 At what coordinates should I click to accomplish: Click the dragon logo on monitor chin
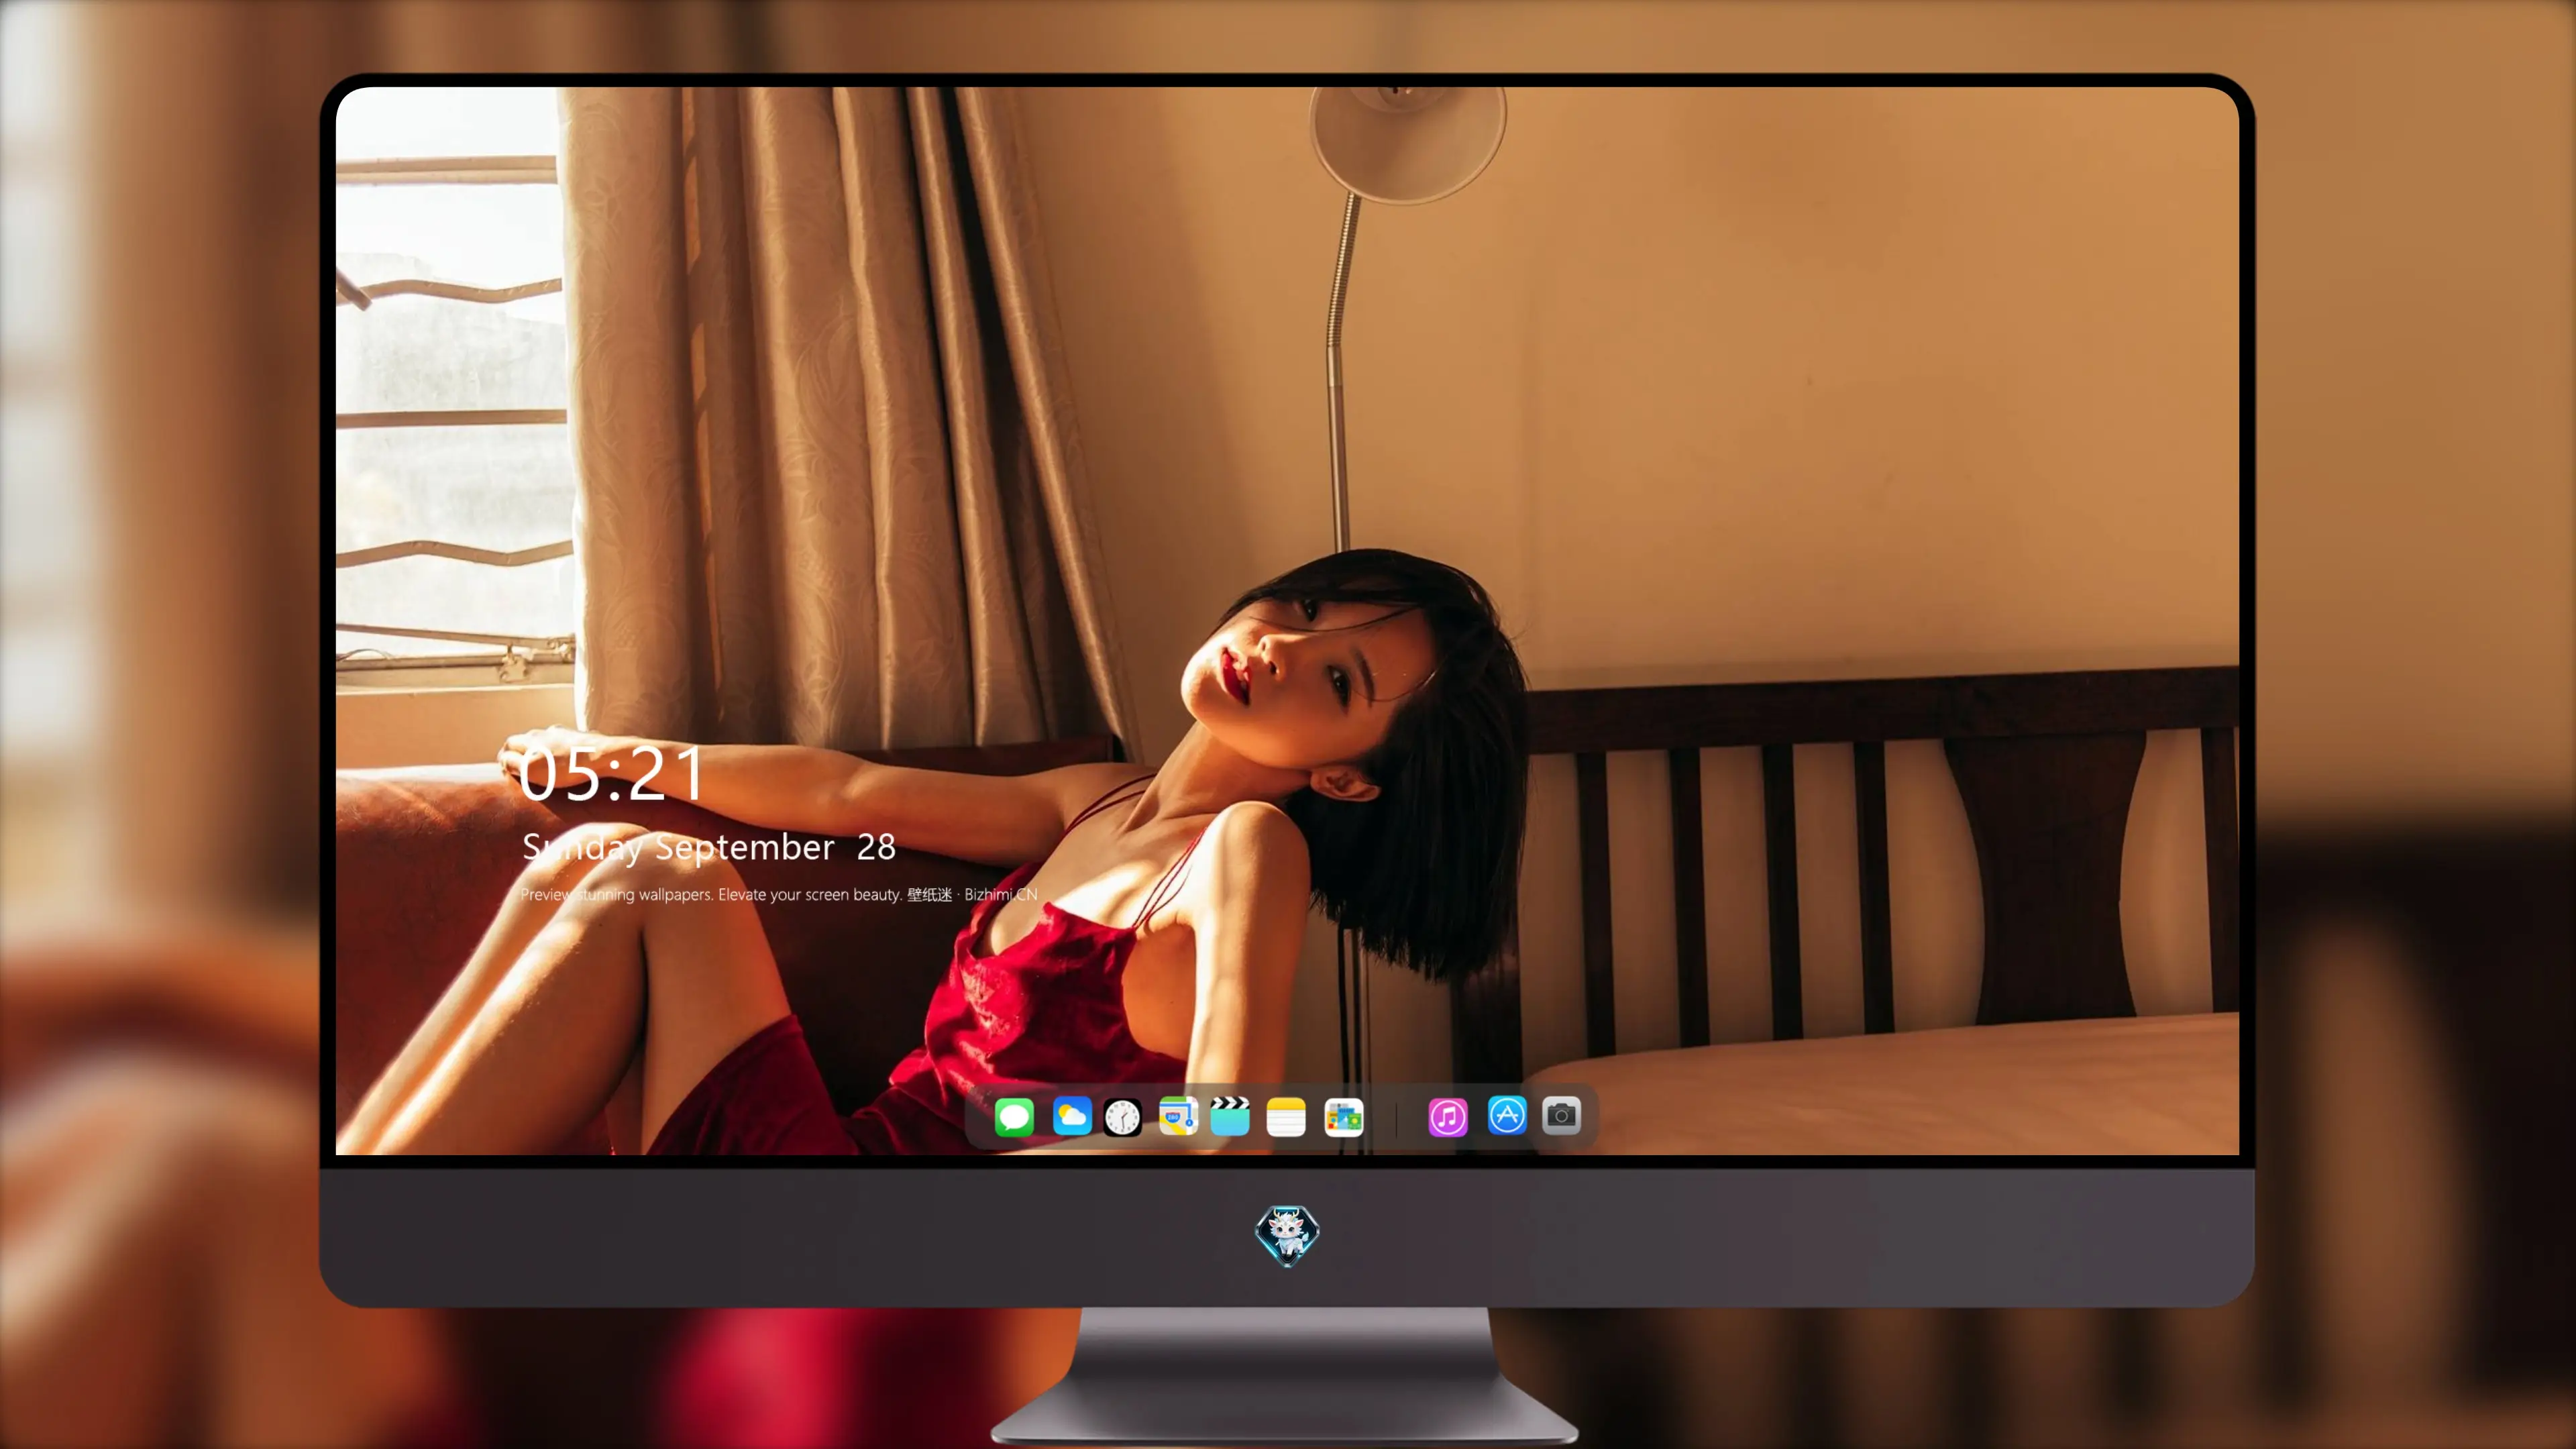(1287, 1236)
